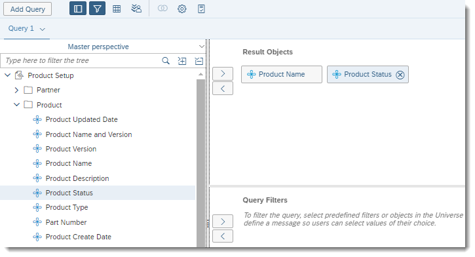Toggle the query filters panel funnel icon
The image size is (475, 257).
click(97, 9)
